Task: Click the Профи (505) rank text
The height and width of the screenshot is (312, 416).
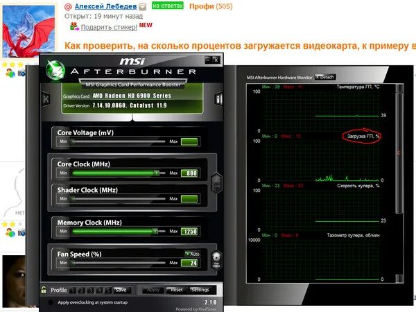Action: [x=211, y=6]
